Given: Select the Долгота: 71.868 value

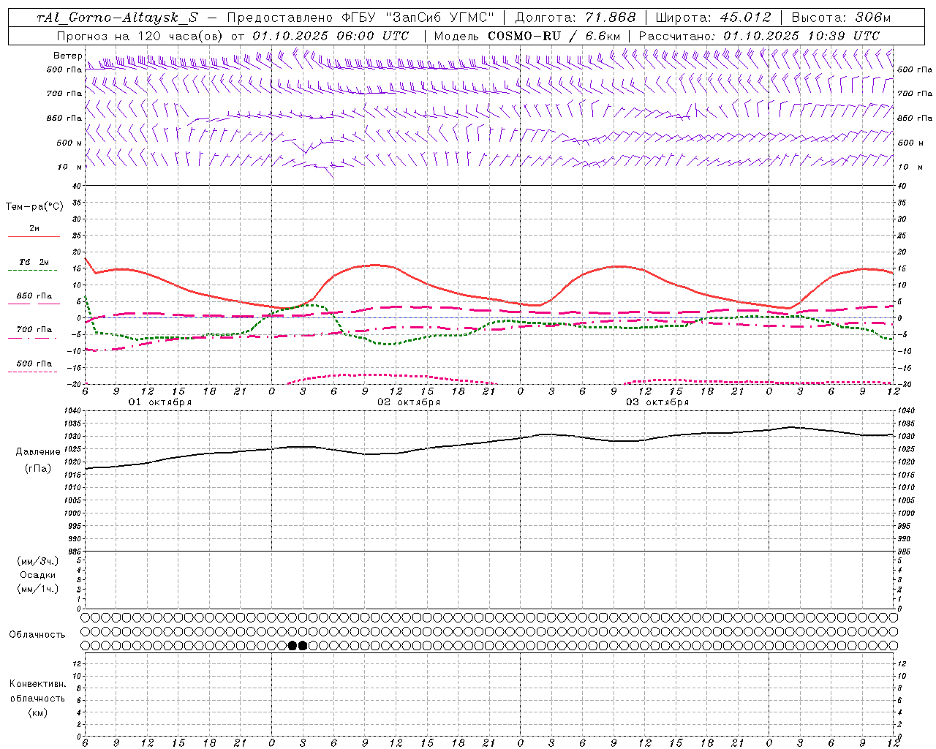Looking at the screenshot, I should point(576,18).
